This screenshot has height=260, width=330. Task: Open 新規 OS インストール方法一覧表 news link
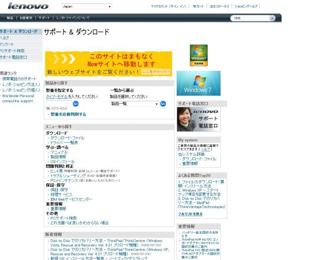99,258
